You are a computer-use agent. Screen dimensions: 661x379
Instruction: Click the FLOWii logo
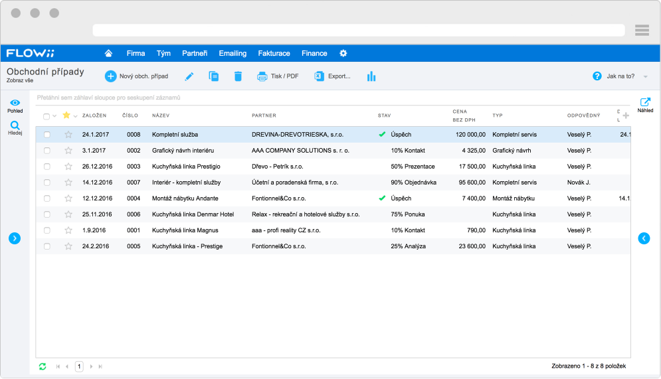[x=31, y=53]
